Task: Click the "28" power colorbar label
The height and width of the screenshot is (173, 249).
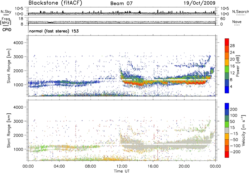Action: pos(232,46)
